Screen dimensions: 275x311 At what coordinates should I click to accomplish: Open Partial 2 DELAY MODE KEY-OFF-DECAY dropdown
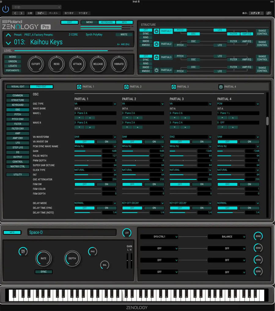click(143, 203)
